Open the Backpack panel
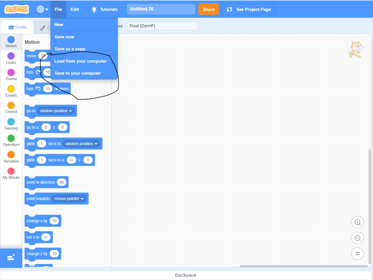The height and width of the screenshot is (280, 373). [x=186, y=275]
